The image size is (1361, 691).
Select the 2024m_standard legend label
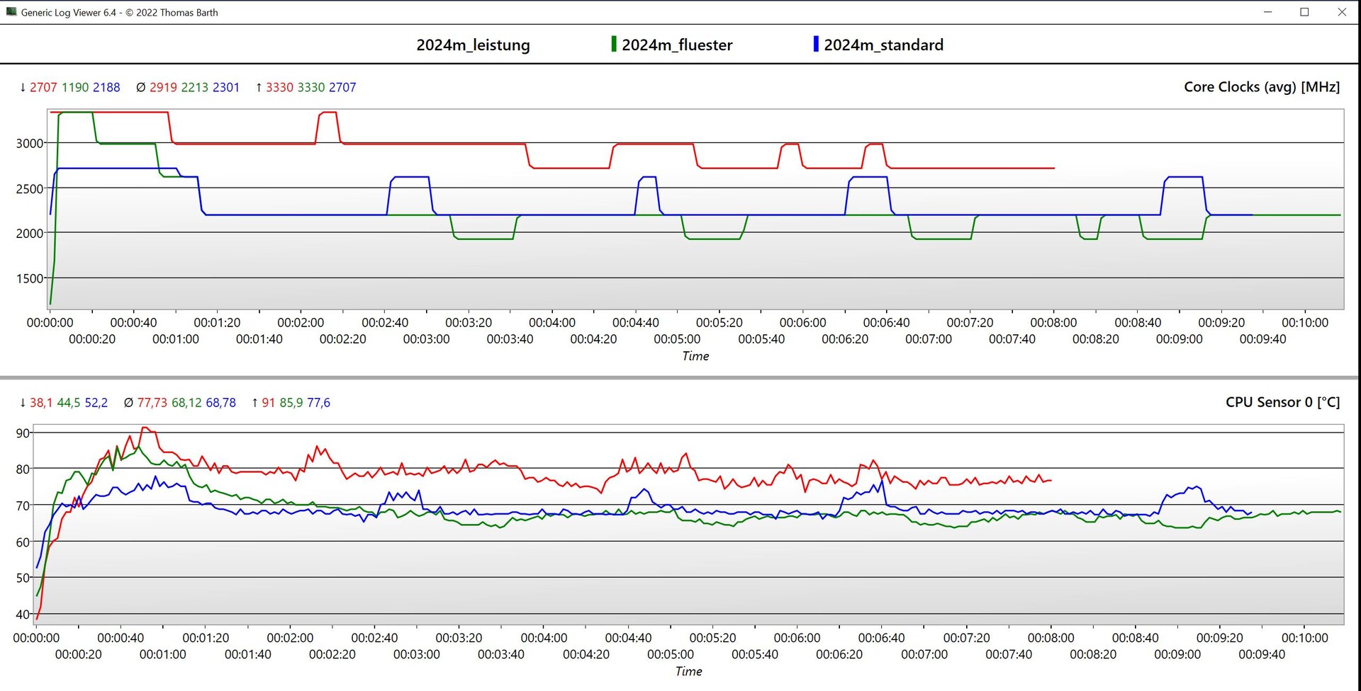[x=883, y=45]
